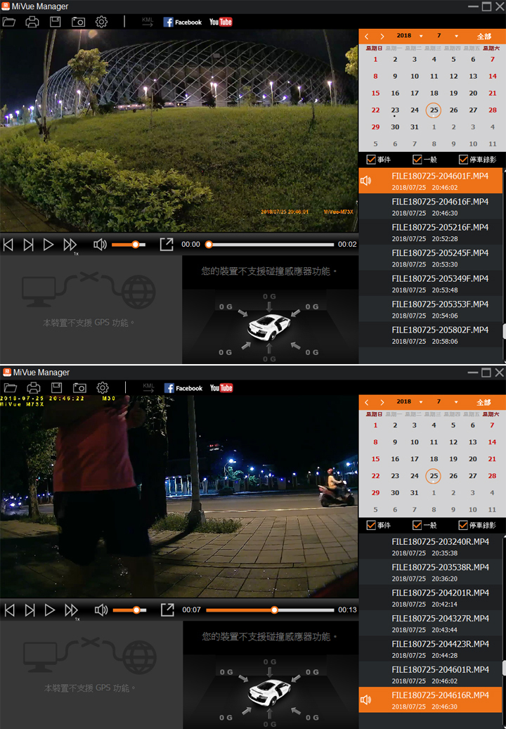Adjust volume slider in bottom player
Image resolution: width=506 pixels, height=729 pixels.
[x=129, y=610]
